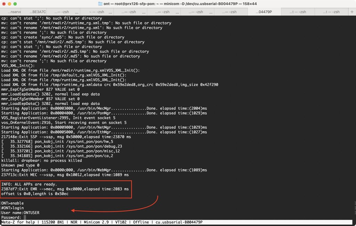The height and width of the screenshot is (226, 356).
Task: Open a new terminal tab with the plus button
Action: click(x=352, y=12)
